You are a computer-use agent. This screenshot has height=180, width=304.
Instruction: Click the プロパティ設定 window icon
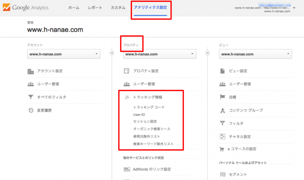coord(126,71)
